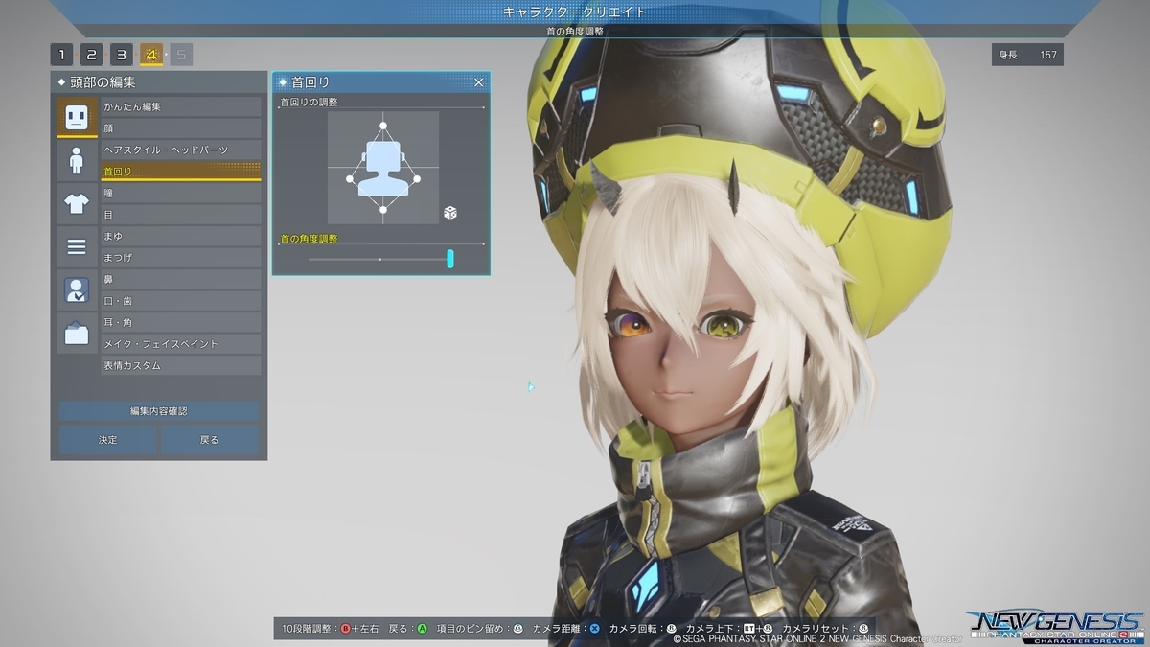Screen dimensions: 1150x647
Task: Open the 瞳 menu entry
Action: point(181,193)
